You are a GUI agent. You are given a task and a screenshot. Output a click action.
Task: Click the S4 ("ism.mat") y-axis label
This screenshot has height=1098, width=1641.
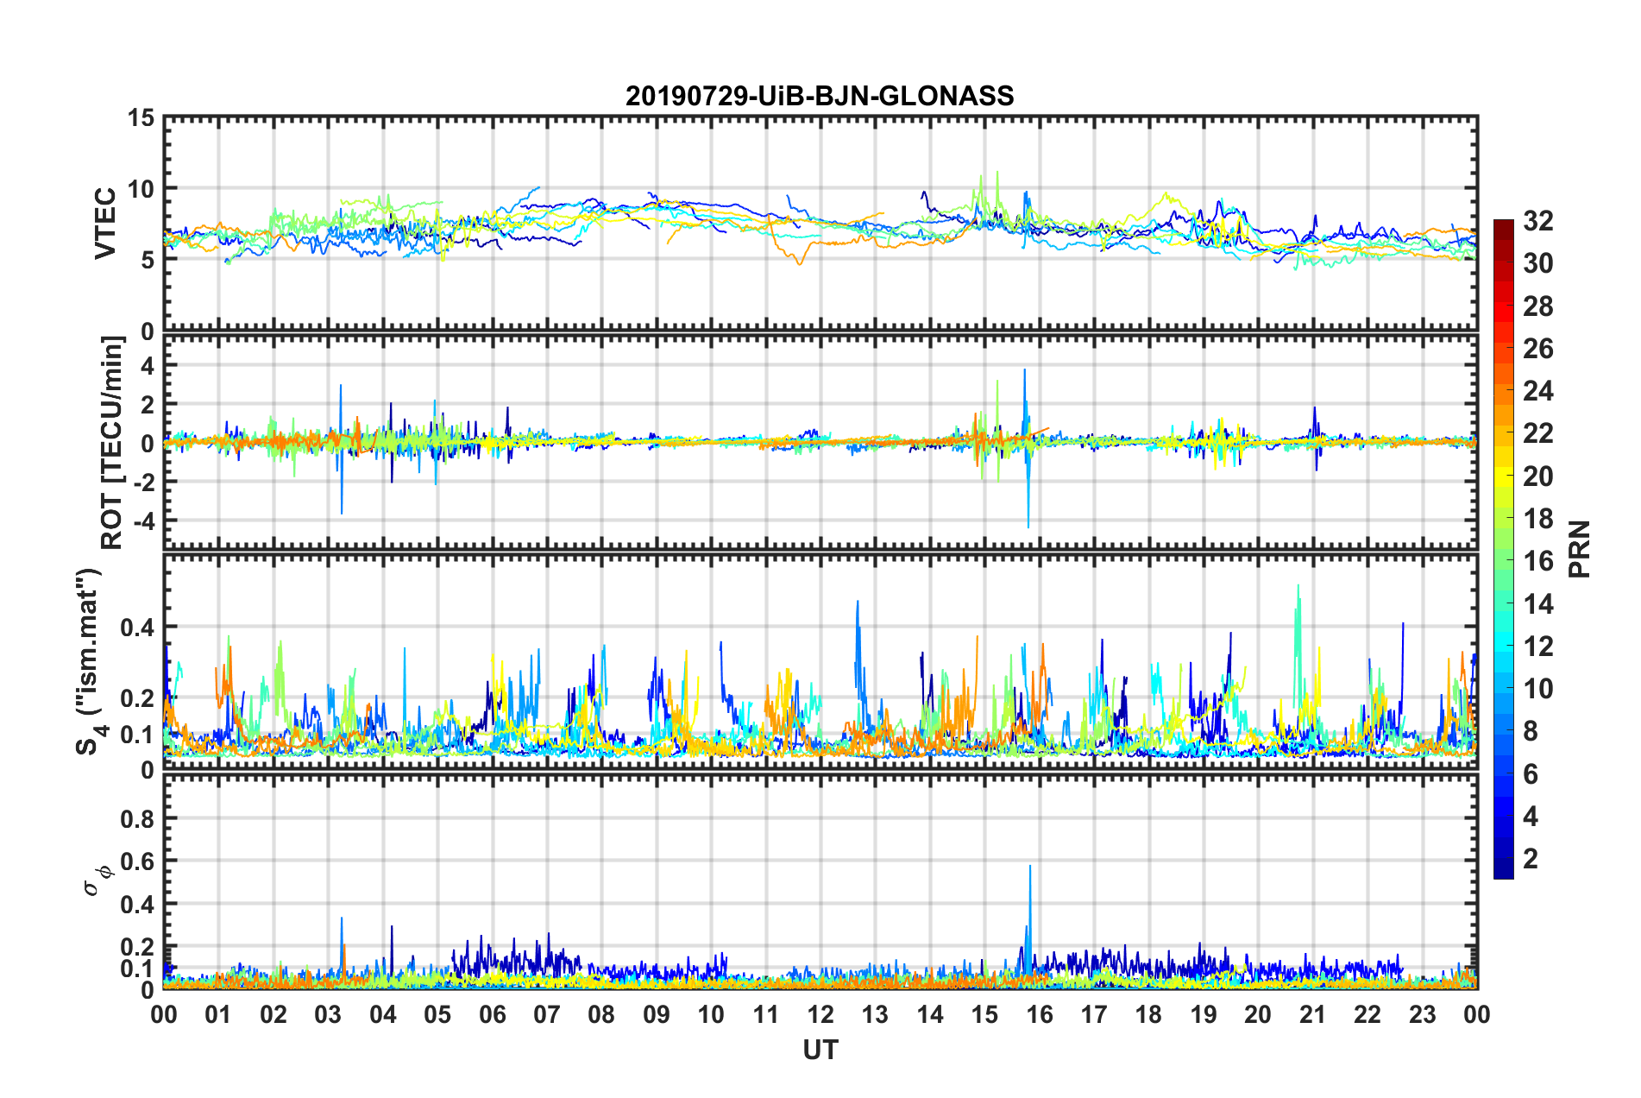click(91, 660)
